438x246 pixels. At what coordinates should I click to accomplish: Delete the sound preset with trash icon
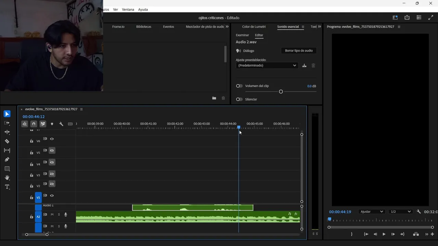pos(313,66)
